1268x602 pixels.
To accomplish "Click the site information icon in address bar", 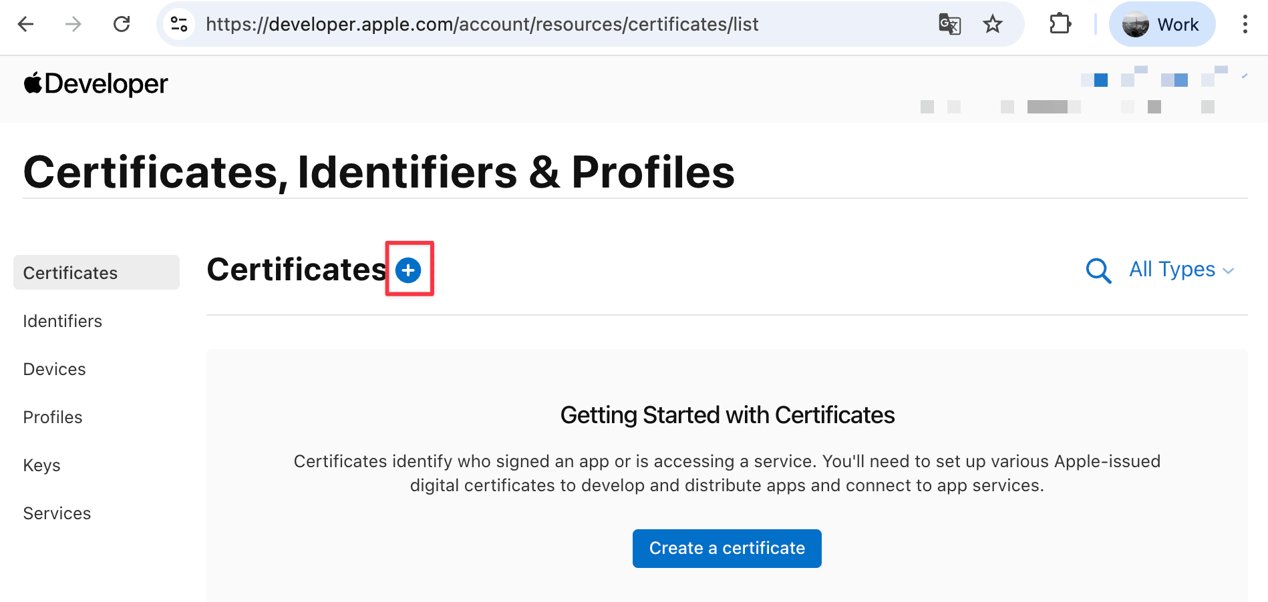I will [179, 25].
